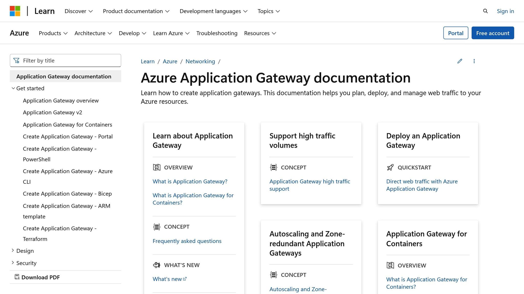Open What is Application Gateway? link
This screenshot has width=524, height=294.
190,181
